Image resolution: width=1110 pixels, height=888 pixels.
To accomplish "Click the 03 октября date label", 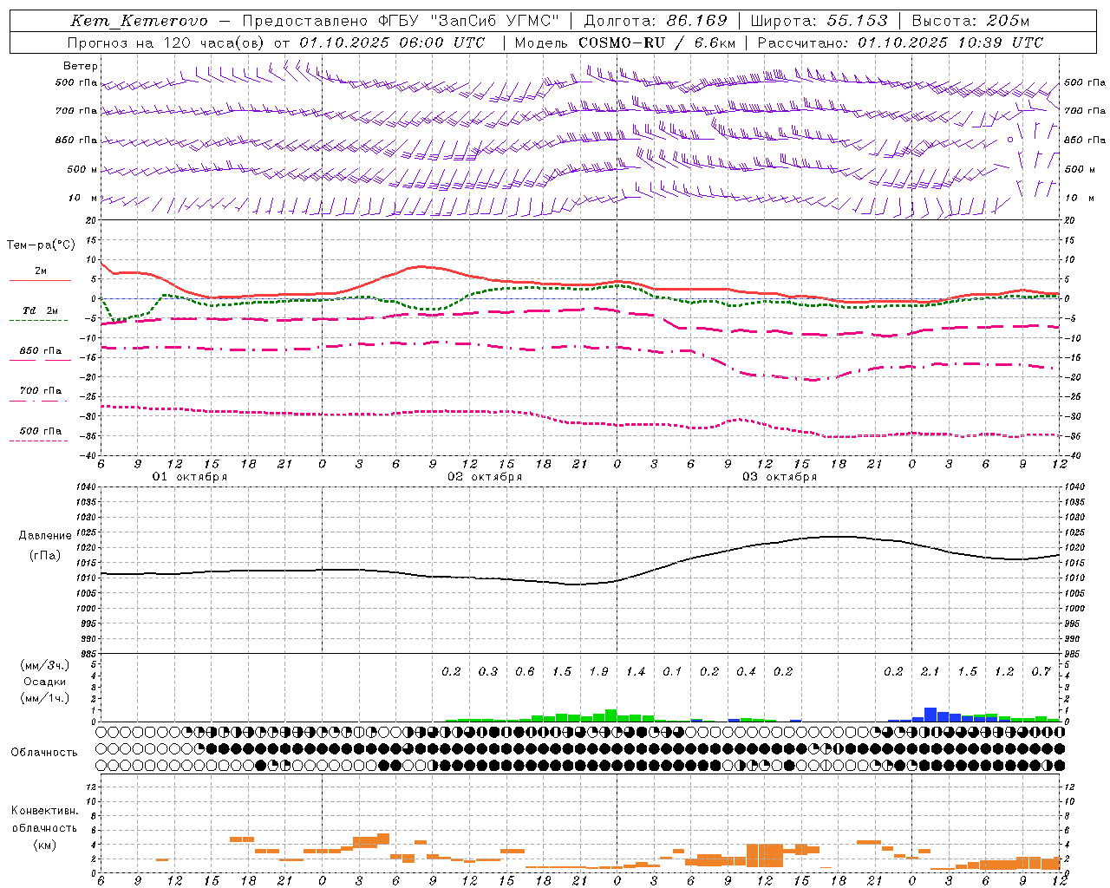I will [x=780, y=477].
